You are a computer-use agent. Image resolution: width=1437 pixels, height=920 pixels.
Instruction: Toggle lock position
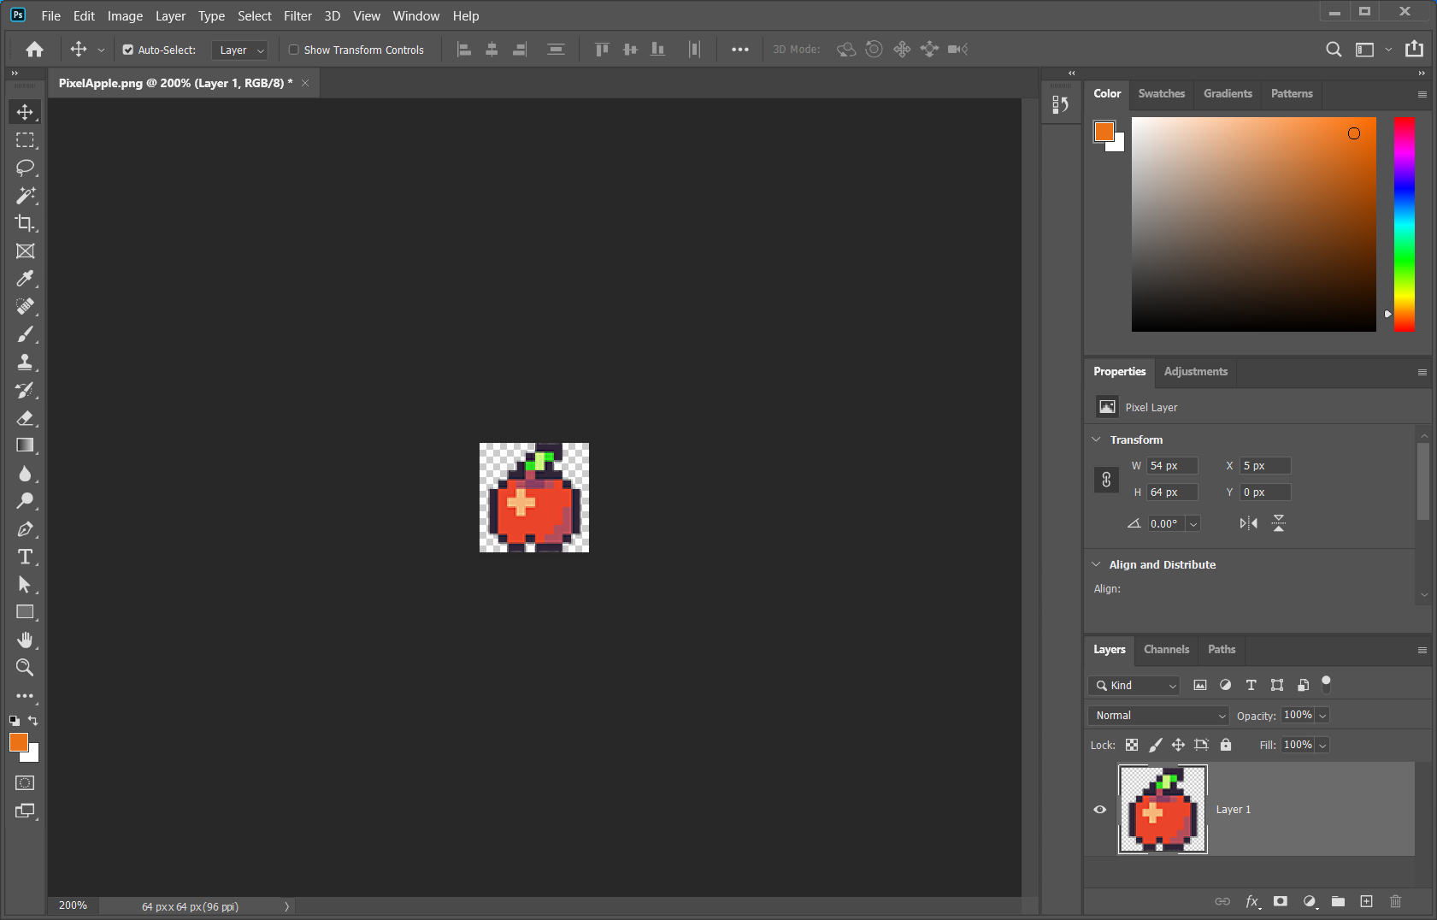coord(1178,745)
